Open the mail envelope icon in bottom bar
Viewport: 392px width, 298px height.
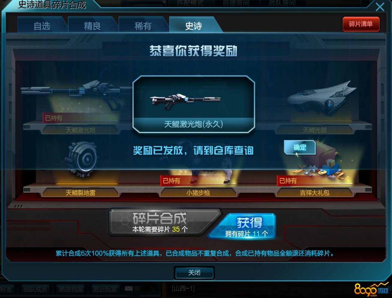[x=129, y=288]
